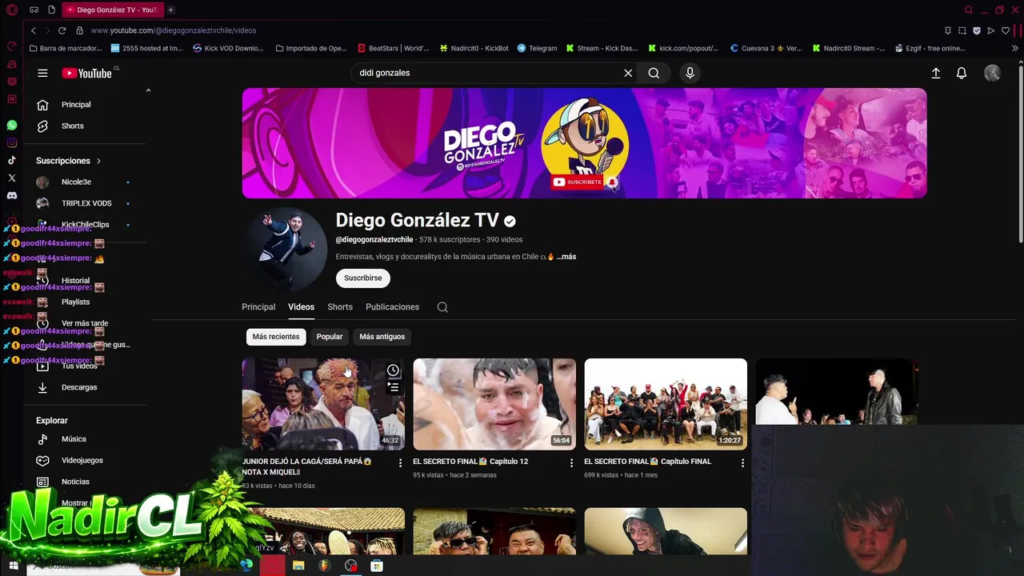The height and width of the screenshot is (576, 1024).
Task: Click the magnifier search button
Action: (x=654, y=73)
